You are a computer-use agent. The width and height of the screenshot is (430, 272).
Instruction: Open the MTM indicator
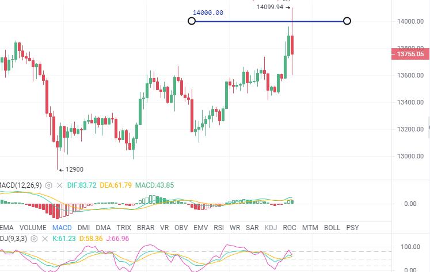pyautogui.click(x=310, y=228)
